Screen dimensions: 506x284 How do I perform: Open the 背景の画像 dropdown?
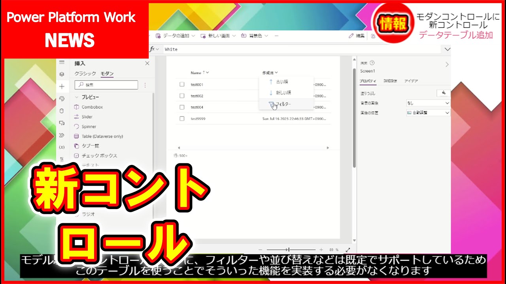[x=429, y=103]
